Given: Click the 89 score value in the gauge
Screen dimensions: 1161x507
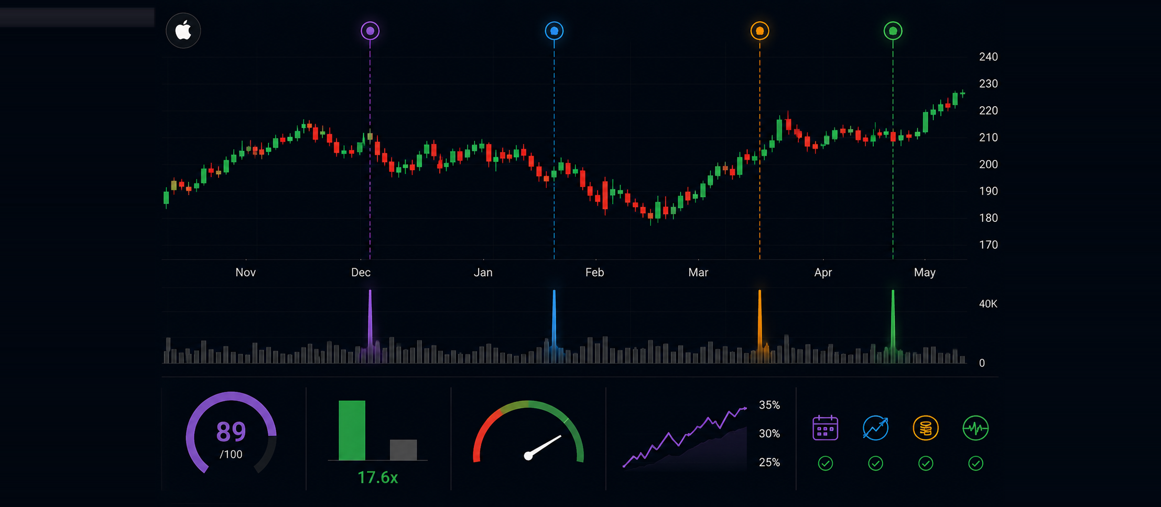Looking at the screenshot, I should pyautogui.click(x=231, y=432).
